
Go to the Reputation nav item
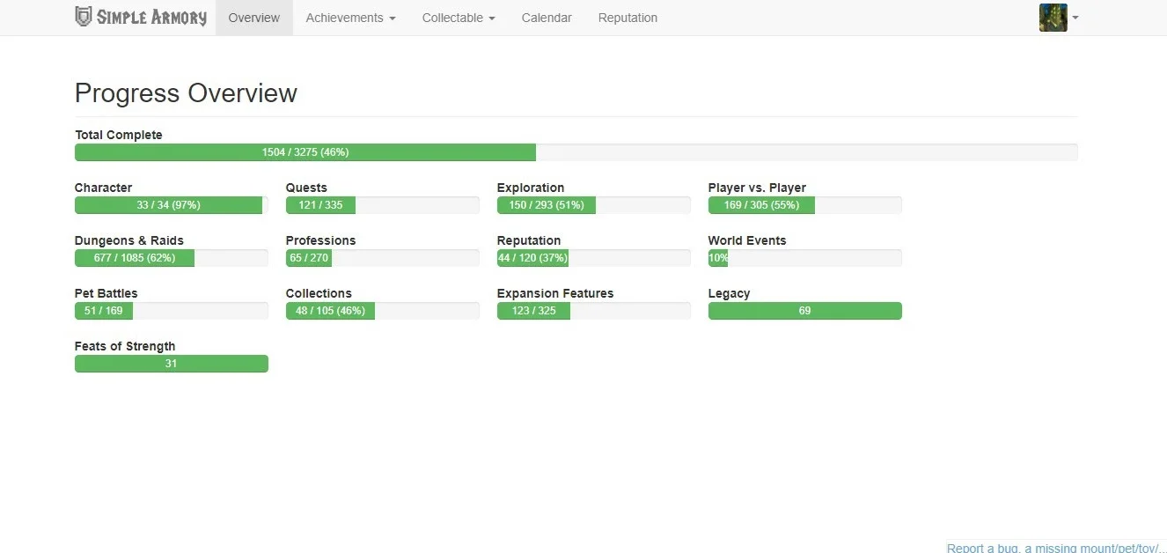point(628,18)
